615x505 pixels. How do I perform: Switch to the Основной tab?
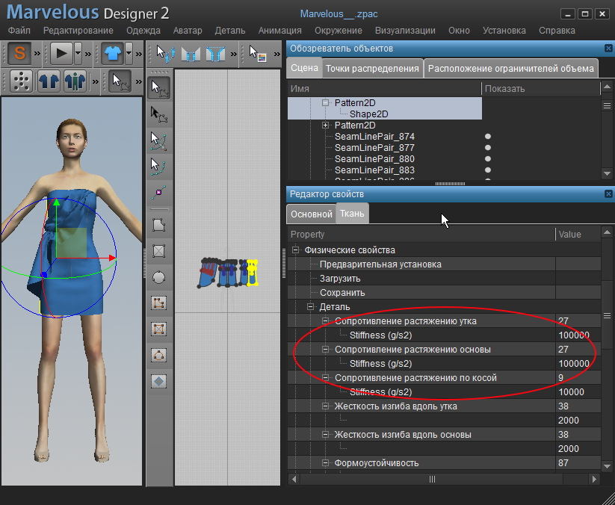coord(311,214)
